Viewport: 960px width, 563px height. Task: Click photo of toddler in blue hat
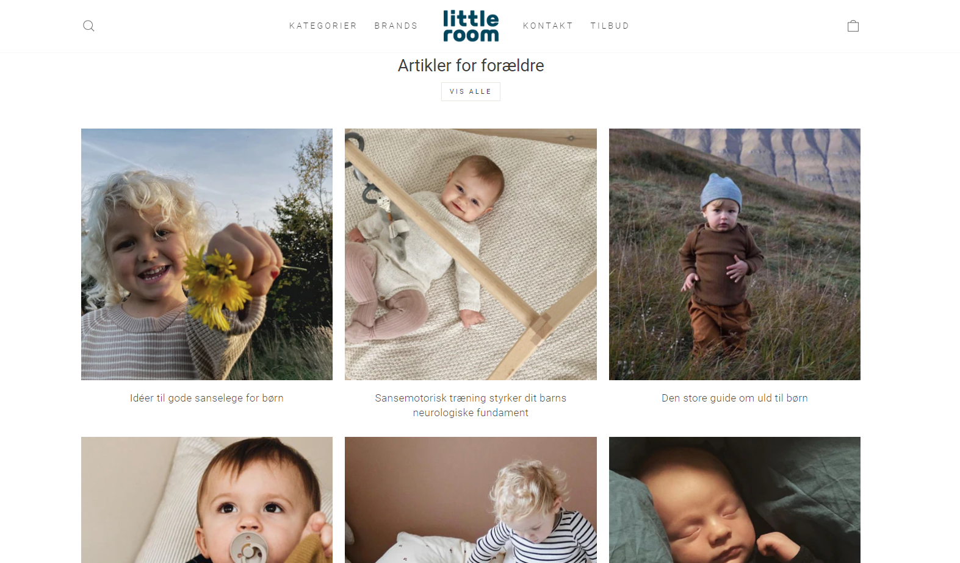pos(734,254)
